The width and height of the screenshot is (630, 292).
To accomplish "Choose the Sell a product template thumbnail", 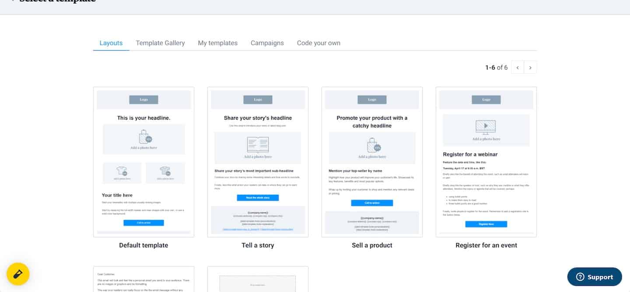I will (x=372, y=162).
